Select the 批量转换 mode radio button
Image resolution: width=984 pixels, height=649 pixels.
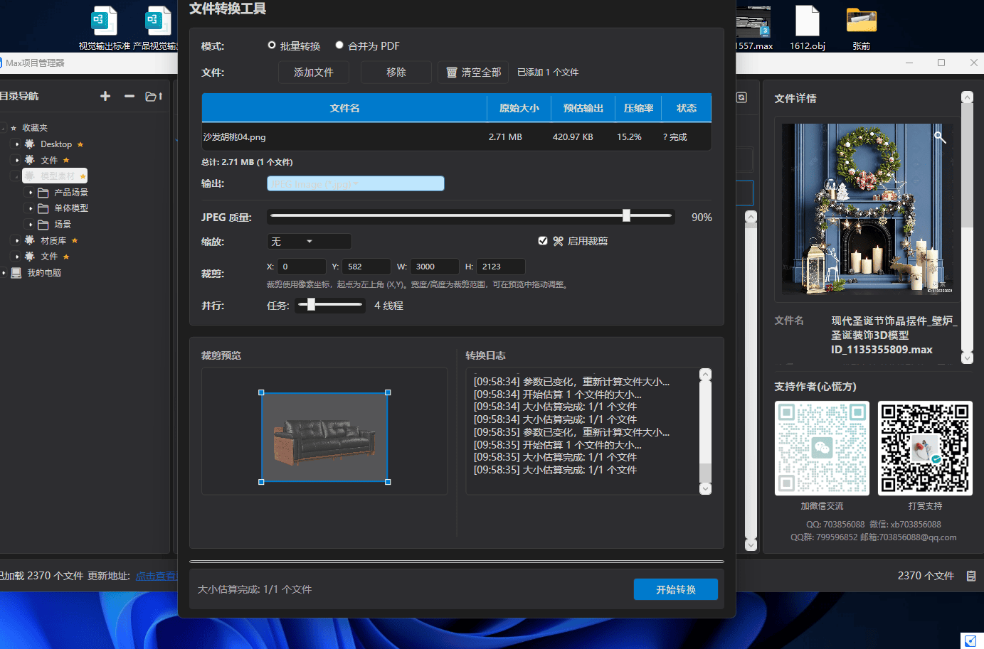click(272, 45)
